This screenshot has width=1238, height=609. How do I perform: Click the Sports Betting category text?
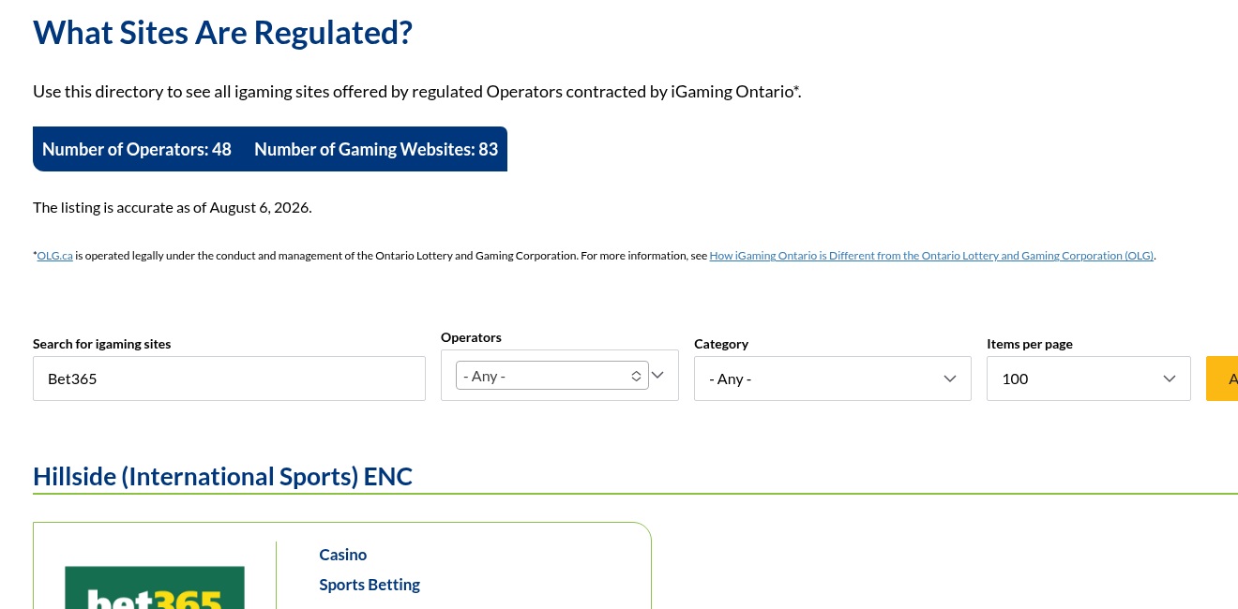point(370,585)
